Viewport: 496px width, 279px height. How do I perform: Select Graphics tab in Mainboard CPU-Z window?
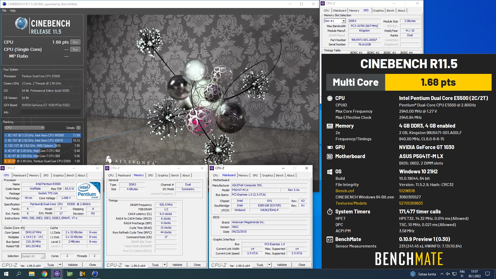(x=267, y=175)
